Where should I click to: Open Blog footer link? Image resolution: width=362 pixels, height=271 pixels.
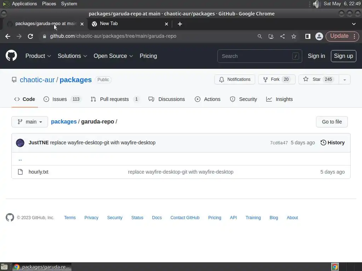274,217
